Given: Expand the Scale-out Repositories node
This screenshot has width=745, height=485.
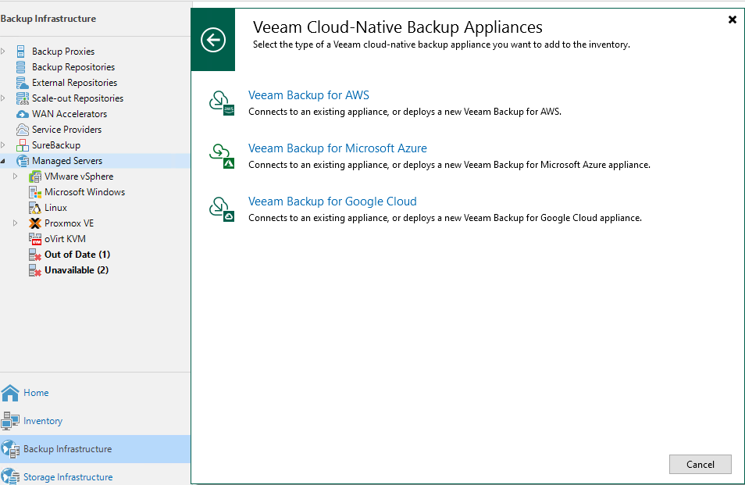Looking at the screenshot, I should 3,98.
